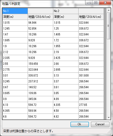Click the Ok button
113x136 pixels.
coord(80,124)
